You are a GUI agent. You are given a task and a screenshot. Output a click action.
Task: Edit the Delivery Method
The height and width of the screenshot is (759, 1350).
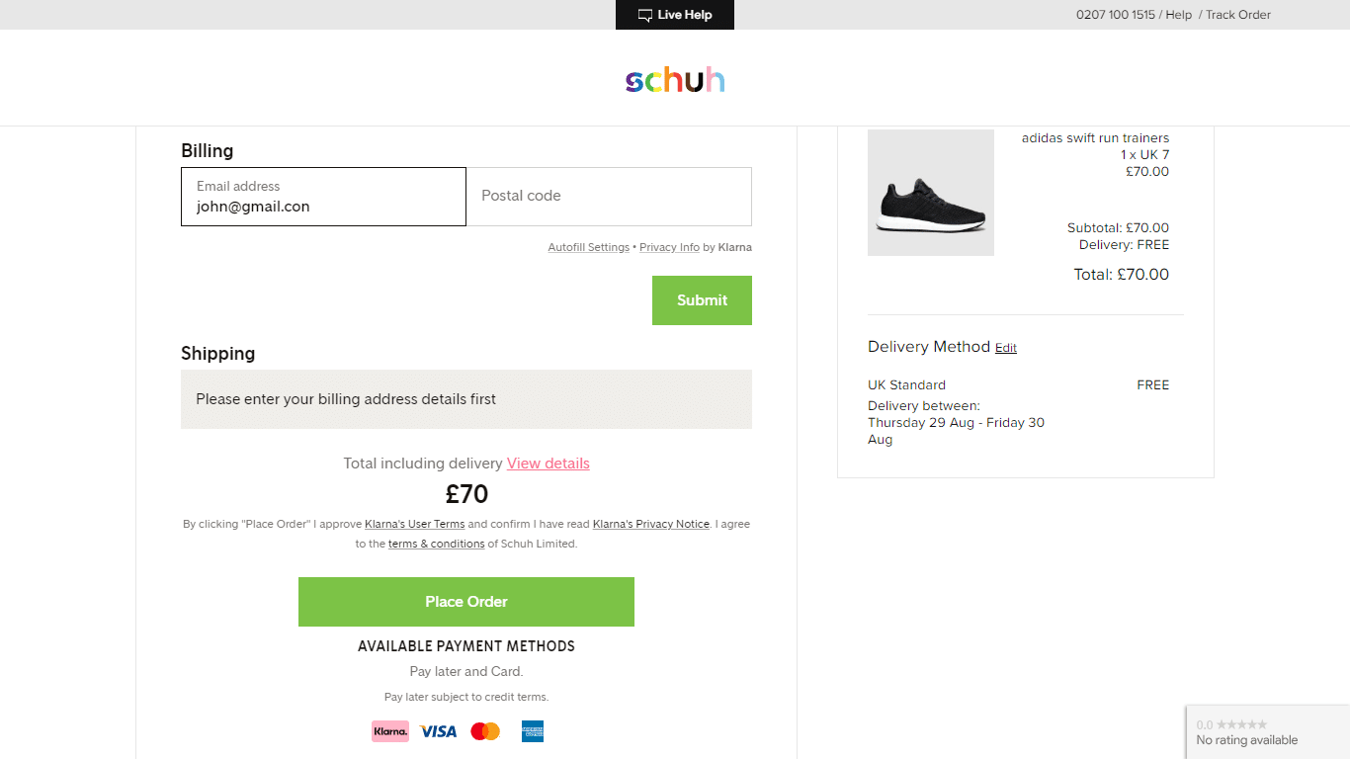[1005, 348]
